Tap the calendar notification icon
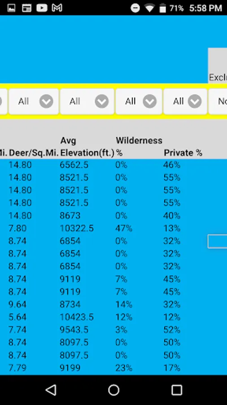The width and height of the screenshot is (227, 405). [26, 8]
